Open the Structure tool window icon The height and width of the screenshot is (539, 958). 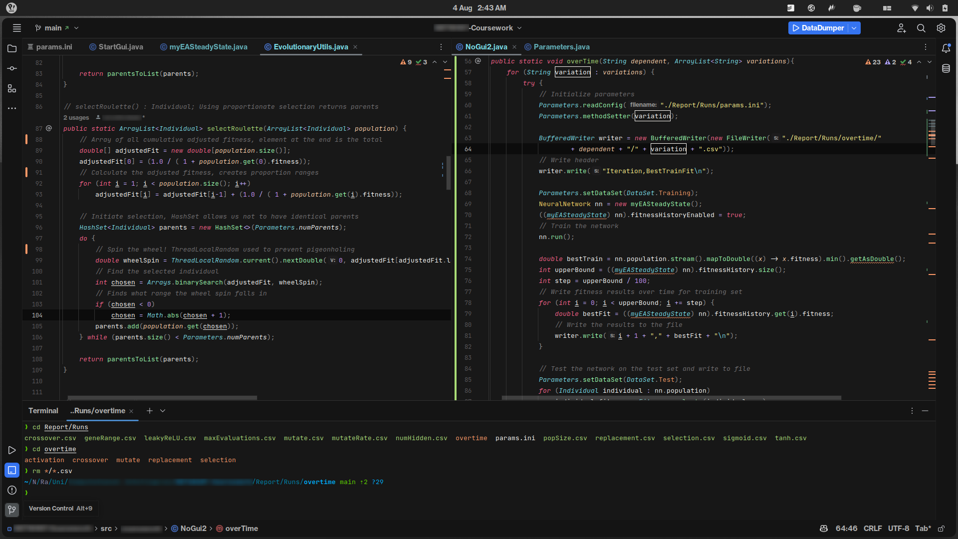click(x=12, y=88)
